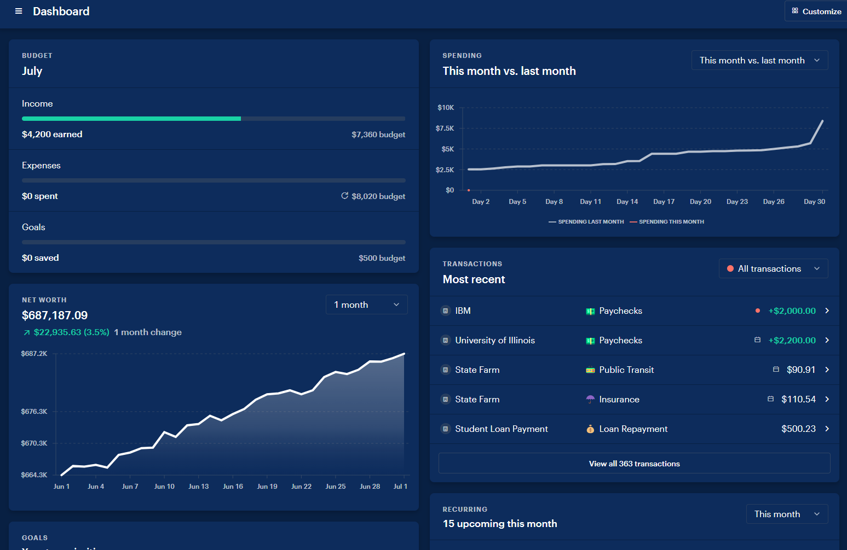The image size is (847, 550).
Task: Click the $687,187.09 net worth value
Action: coord(55,315)
